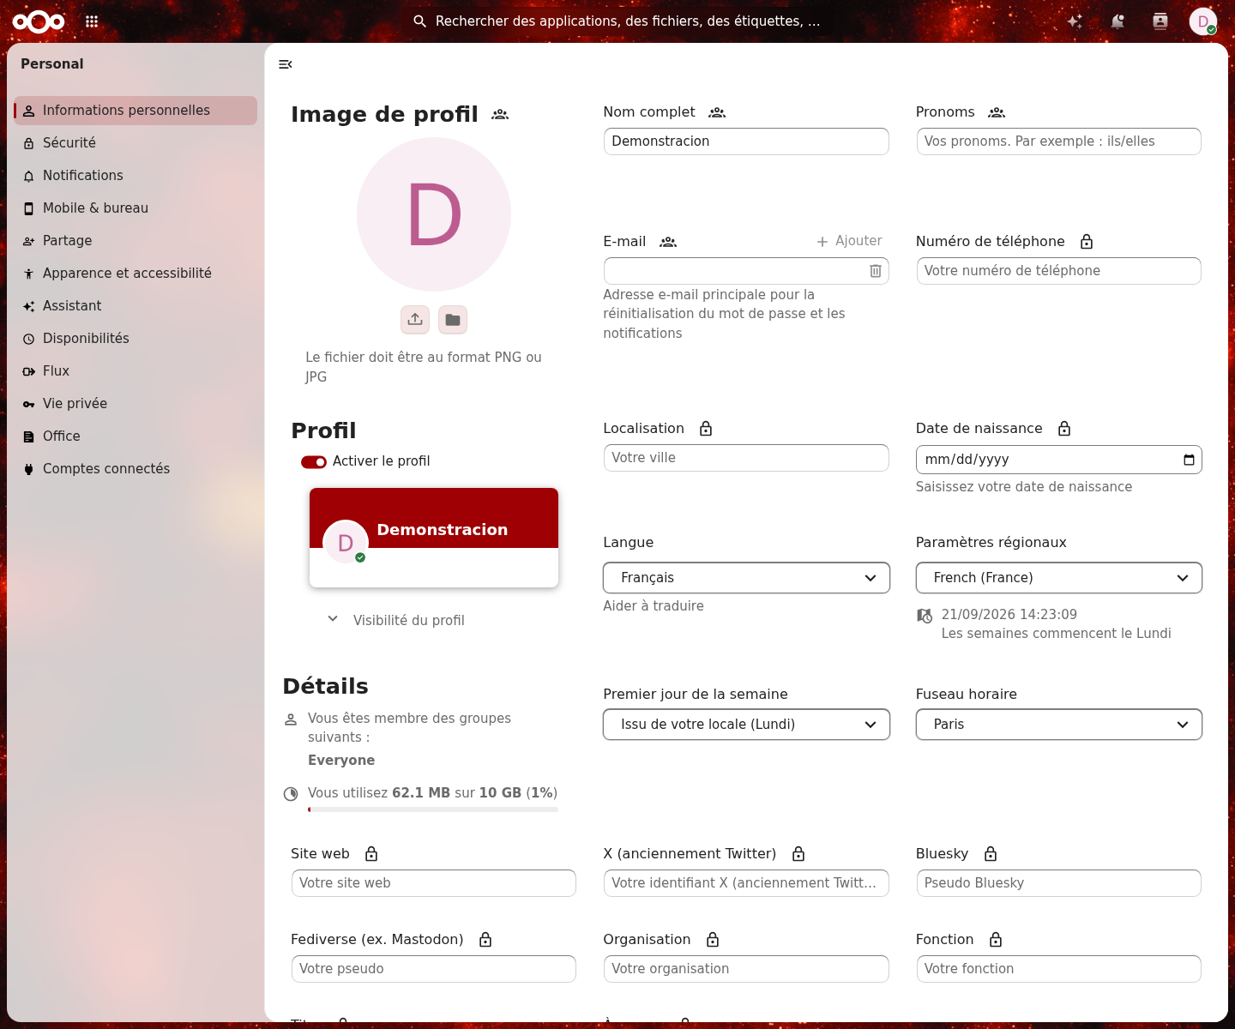Toggle the Activer le profil switch
Image resolution: width=1235 pixels, height=1029 pixels.
(x=314, y=462)
